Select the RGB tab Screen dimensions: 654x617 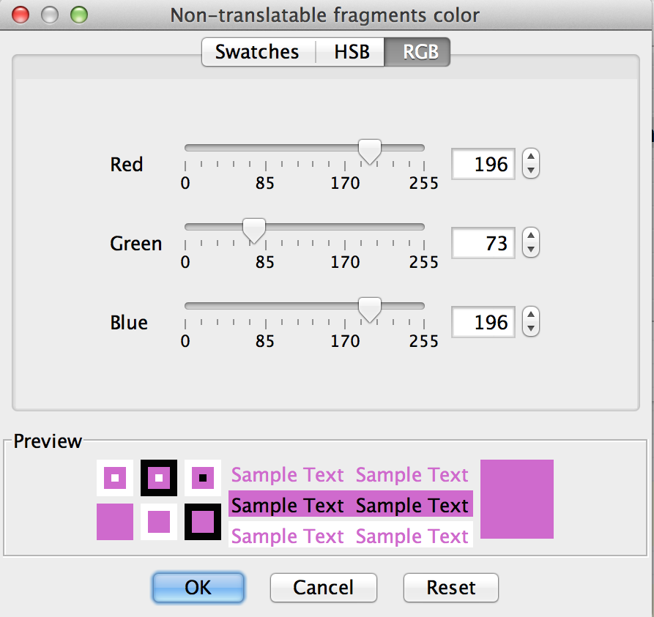417,53
